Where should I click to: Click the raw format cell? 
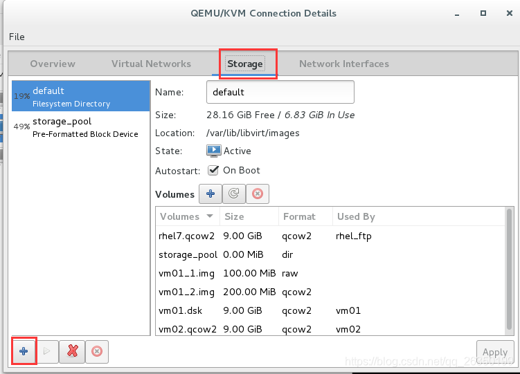point(290,273)
